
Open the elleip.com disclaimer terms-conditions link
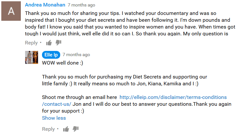pos(173,97)
